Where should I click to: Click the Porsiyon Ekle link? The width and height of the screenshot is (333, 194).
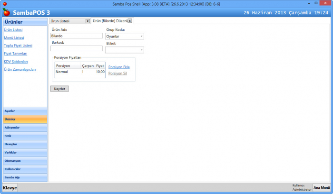119,67
